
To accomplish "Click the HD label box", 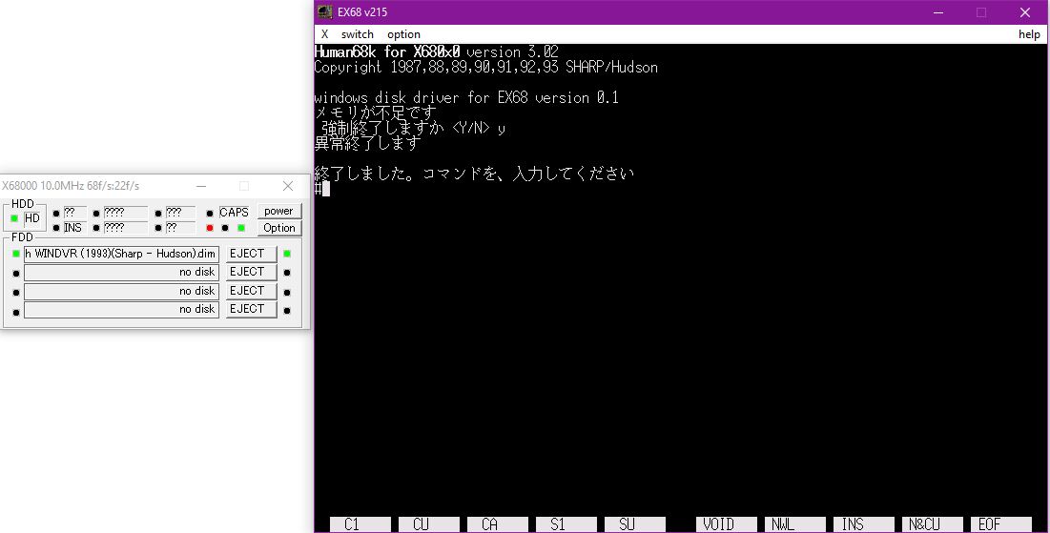I will coord(32,218).
